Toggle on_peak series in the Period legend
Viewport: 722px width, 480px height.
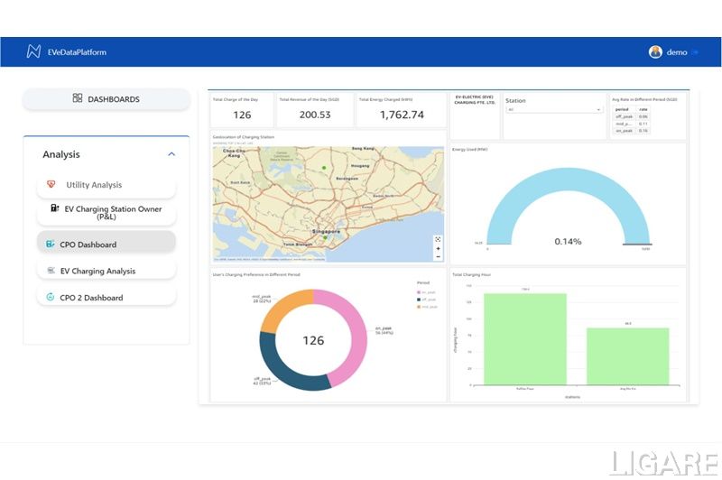424,293
